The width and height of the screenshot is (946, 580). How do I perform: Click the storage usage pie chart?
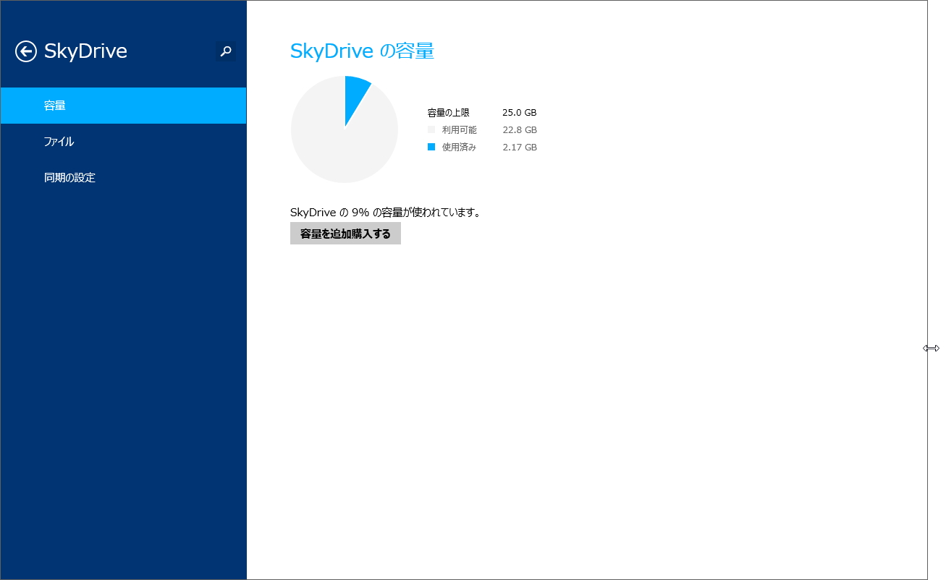[345, 129]
